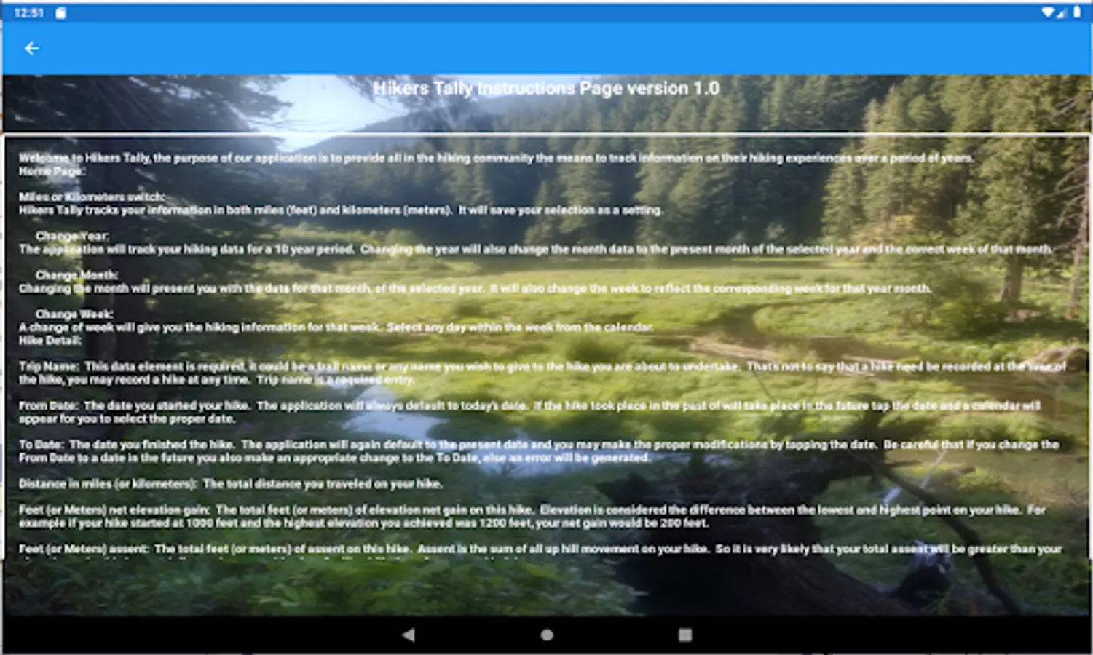Tap 'Miles or Kilometers switch:' heading
The width and height of the screenshot is (1093, 655).
92,197
